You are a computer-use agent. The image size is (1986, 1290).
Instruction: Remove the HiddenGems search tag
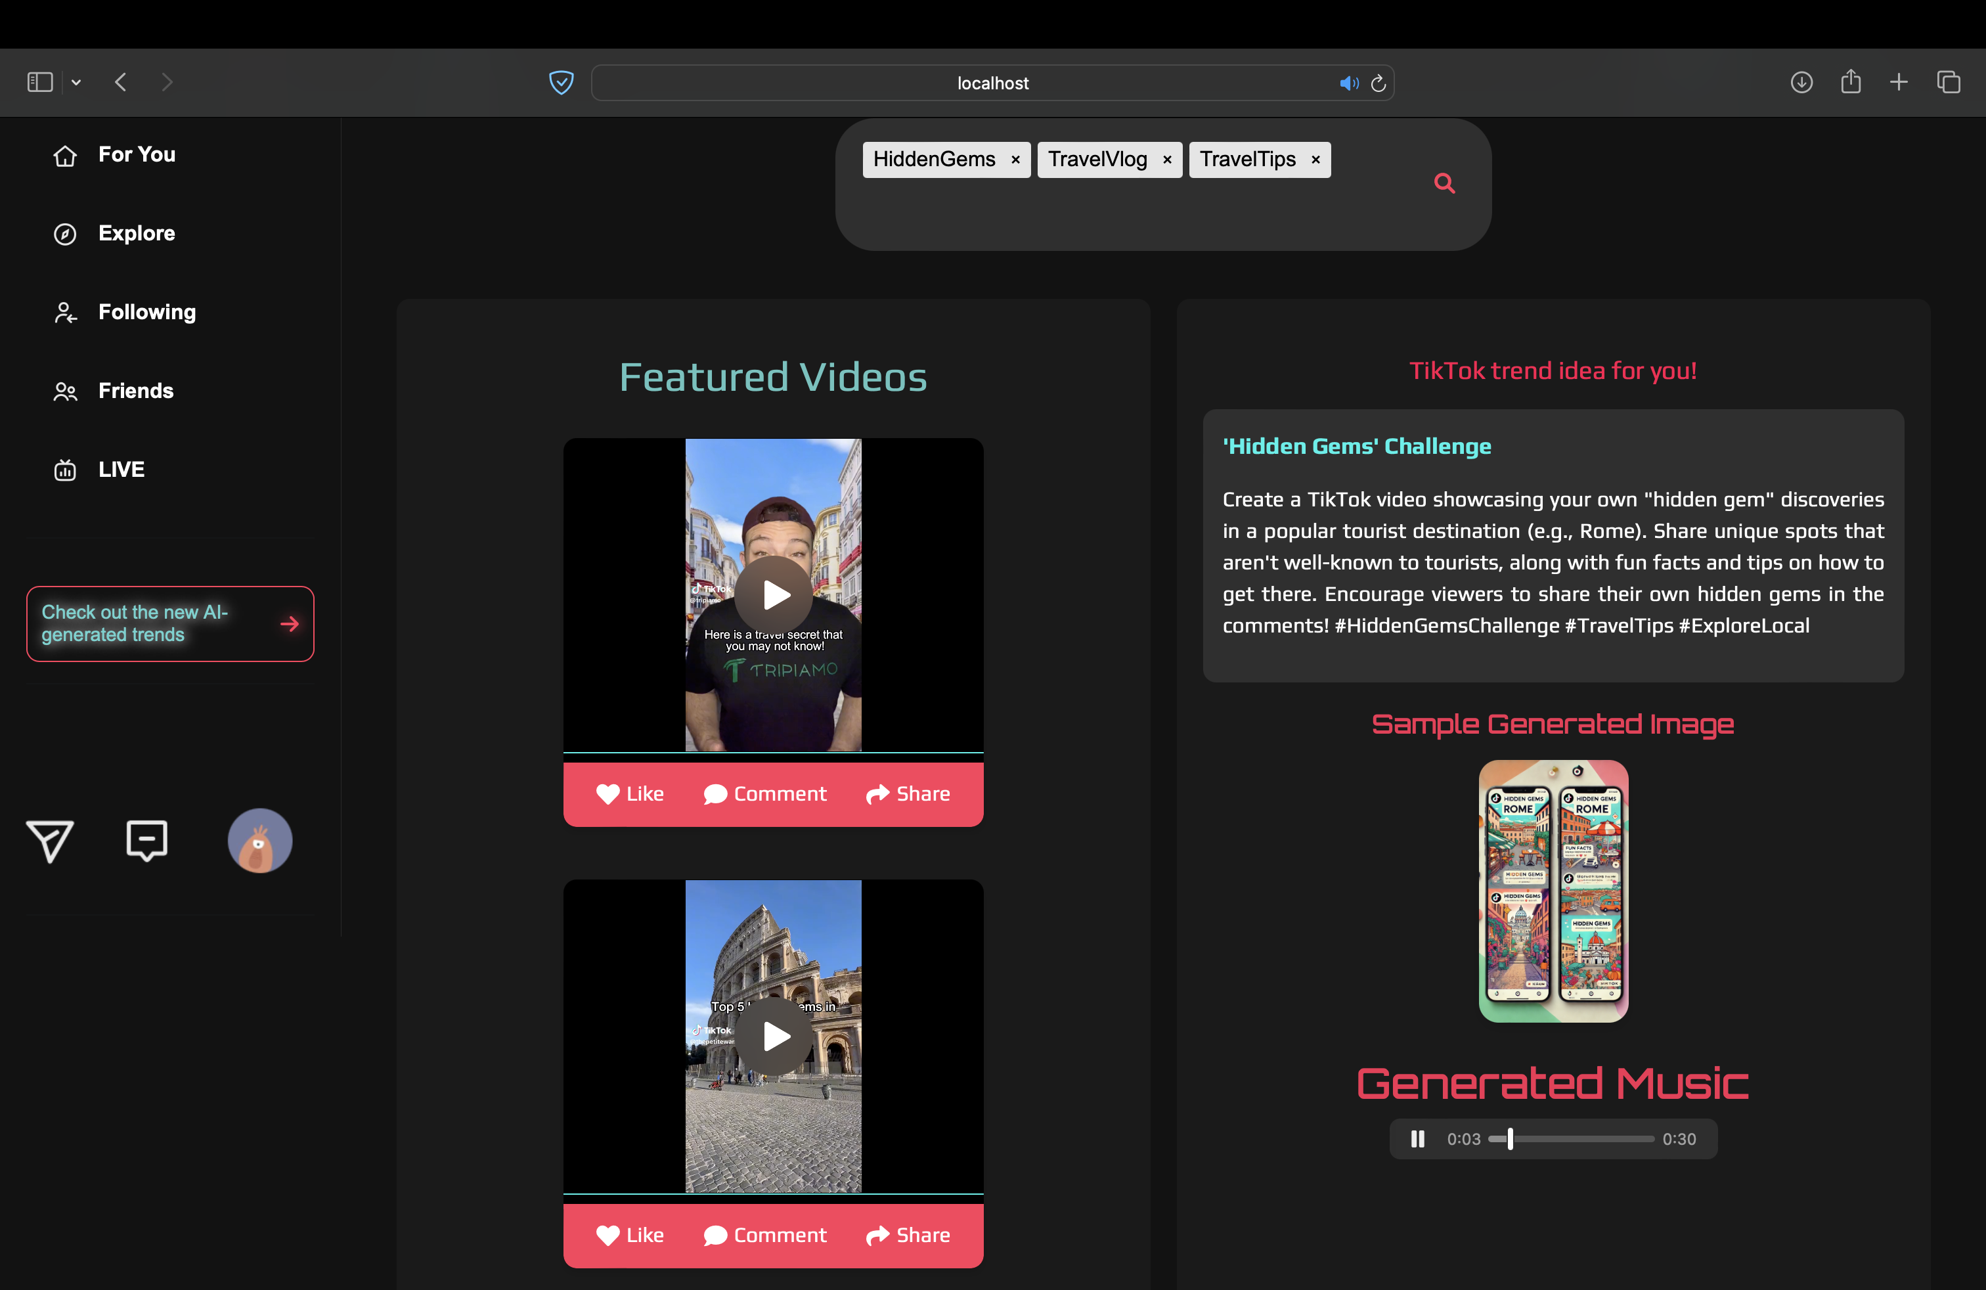[x=1015, y=160]
